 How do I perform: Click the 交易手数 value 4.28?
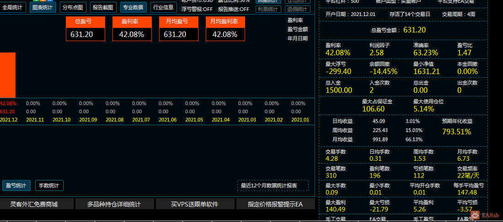[x=332, y=159]
